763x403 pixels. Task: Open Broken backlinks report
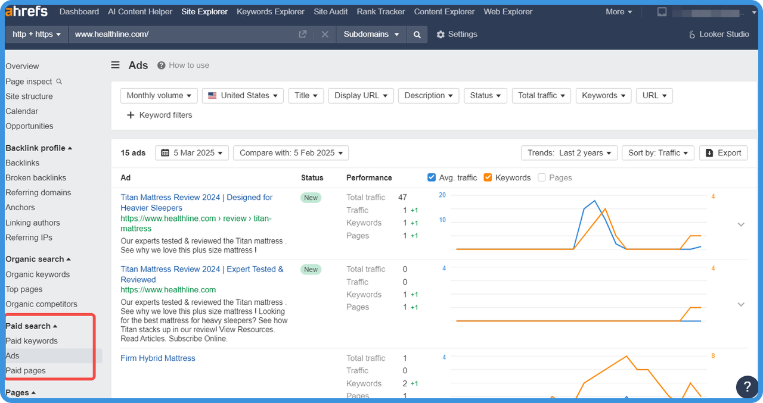(x=36, y=178)
